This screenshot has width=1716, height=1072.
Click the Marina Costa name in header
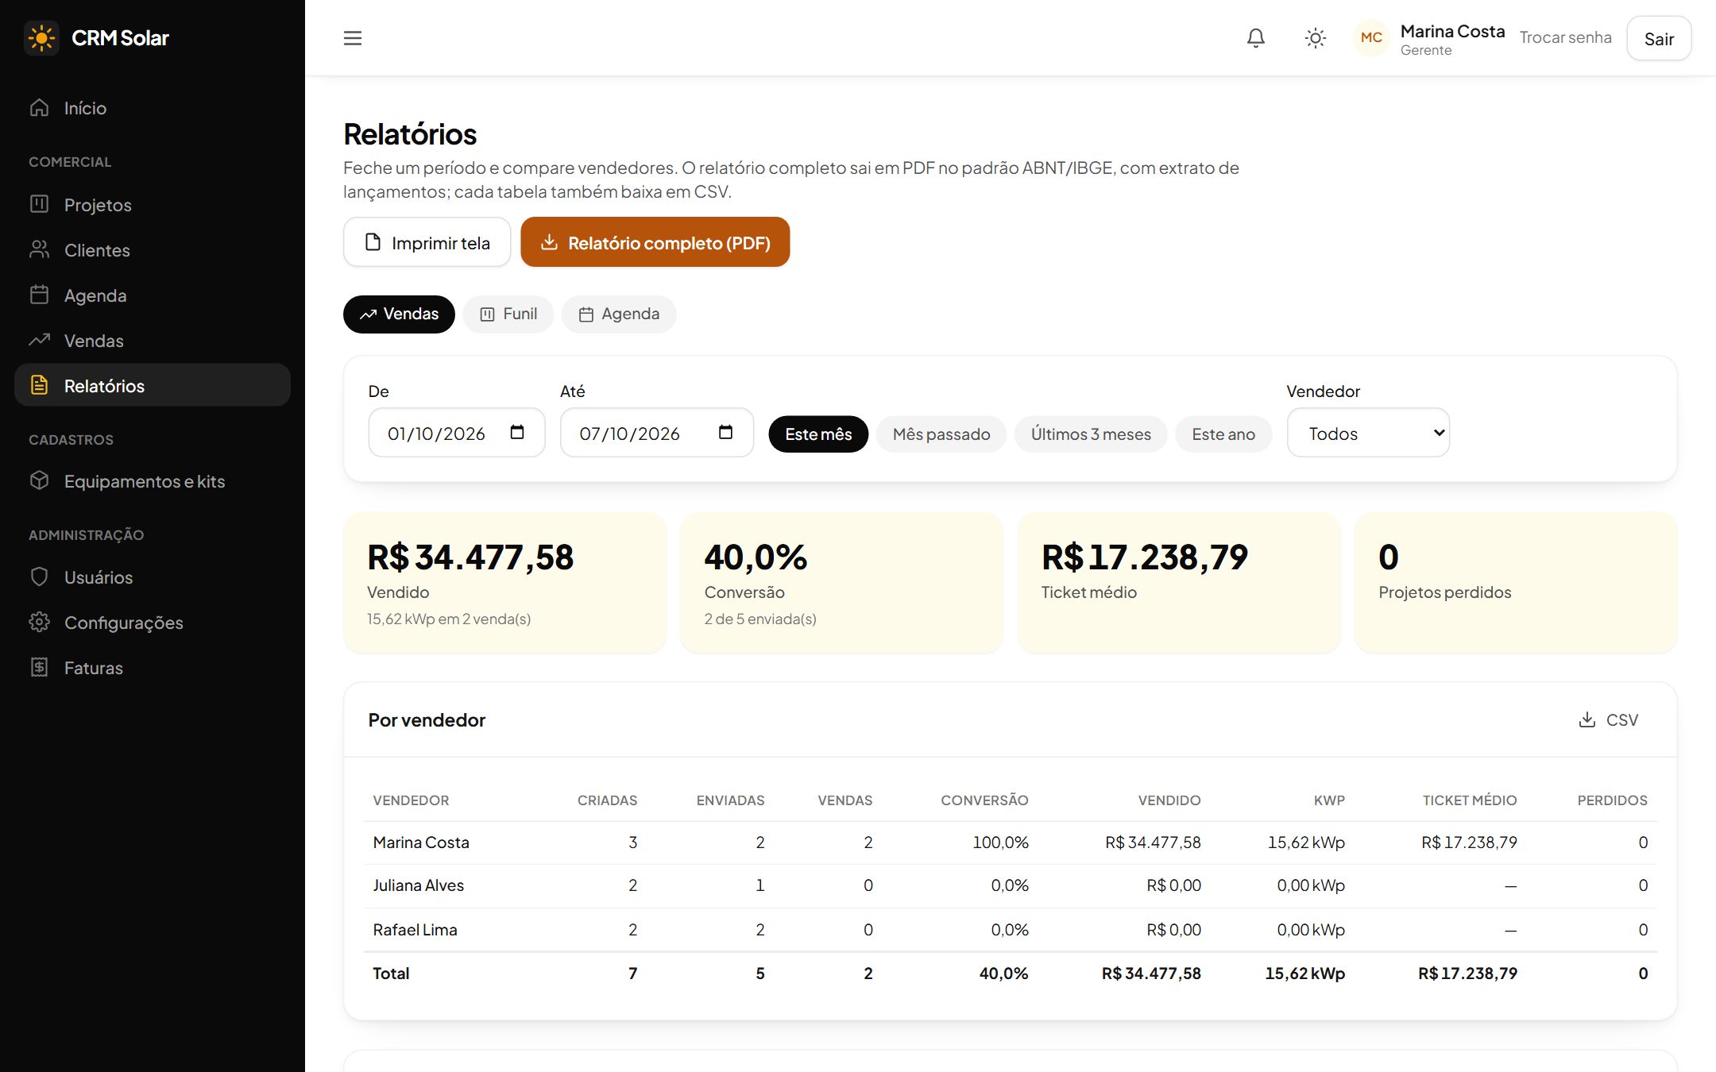1452,31
